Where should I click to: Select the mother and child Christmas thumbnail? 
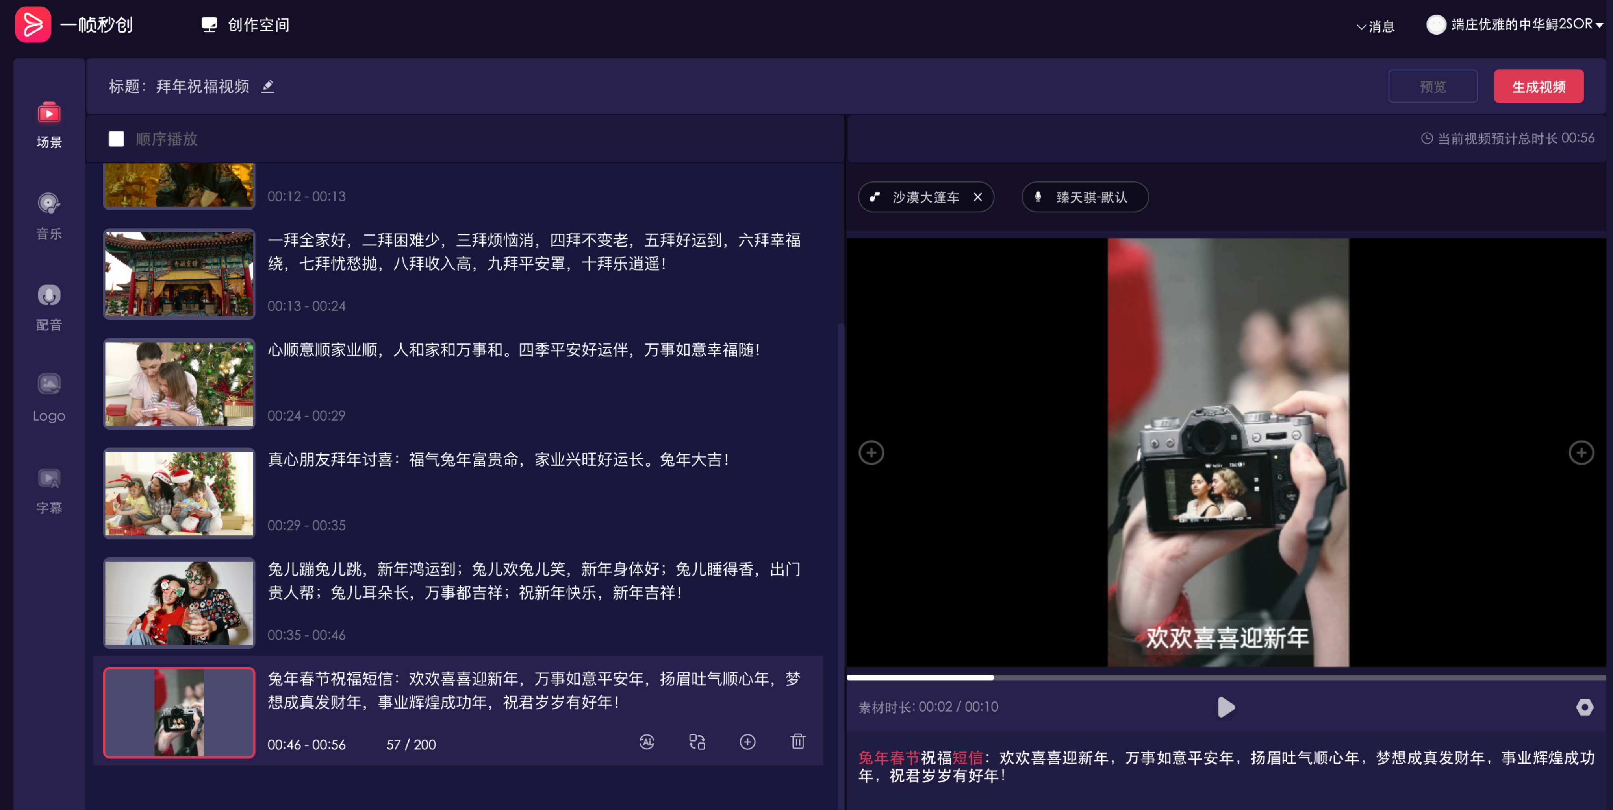click(x=179, y=384)
